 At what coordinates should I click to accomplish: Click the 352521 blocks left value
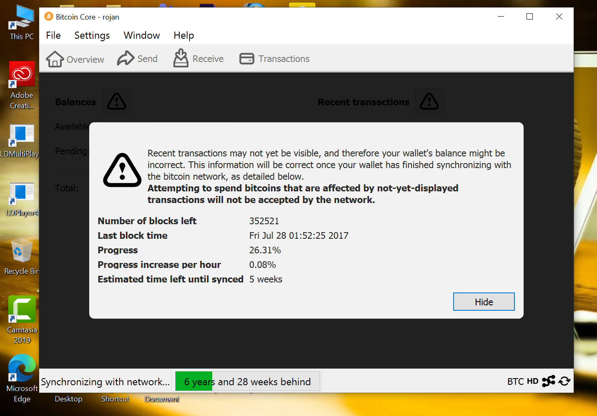point(264,221)
